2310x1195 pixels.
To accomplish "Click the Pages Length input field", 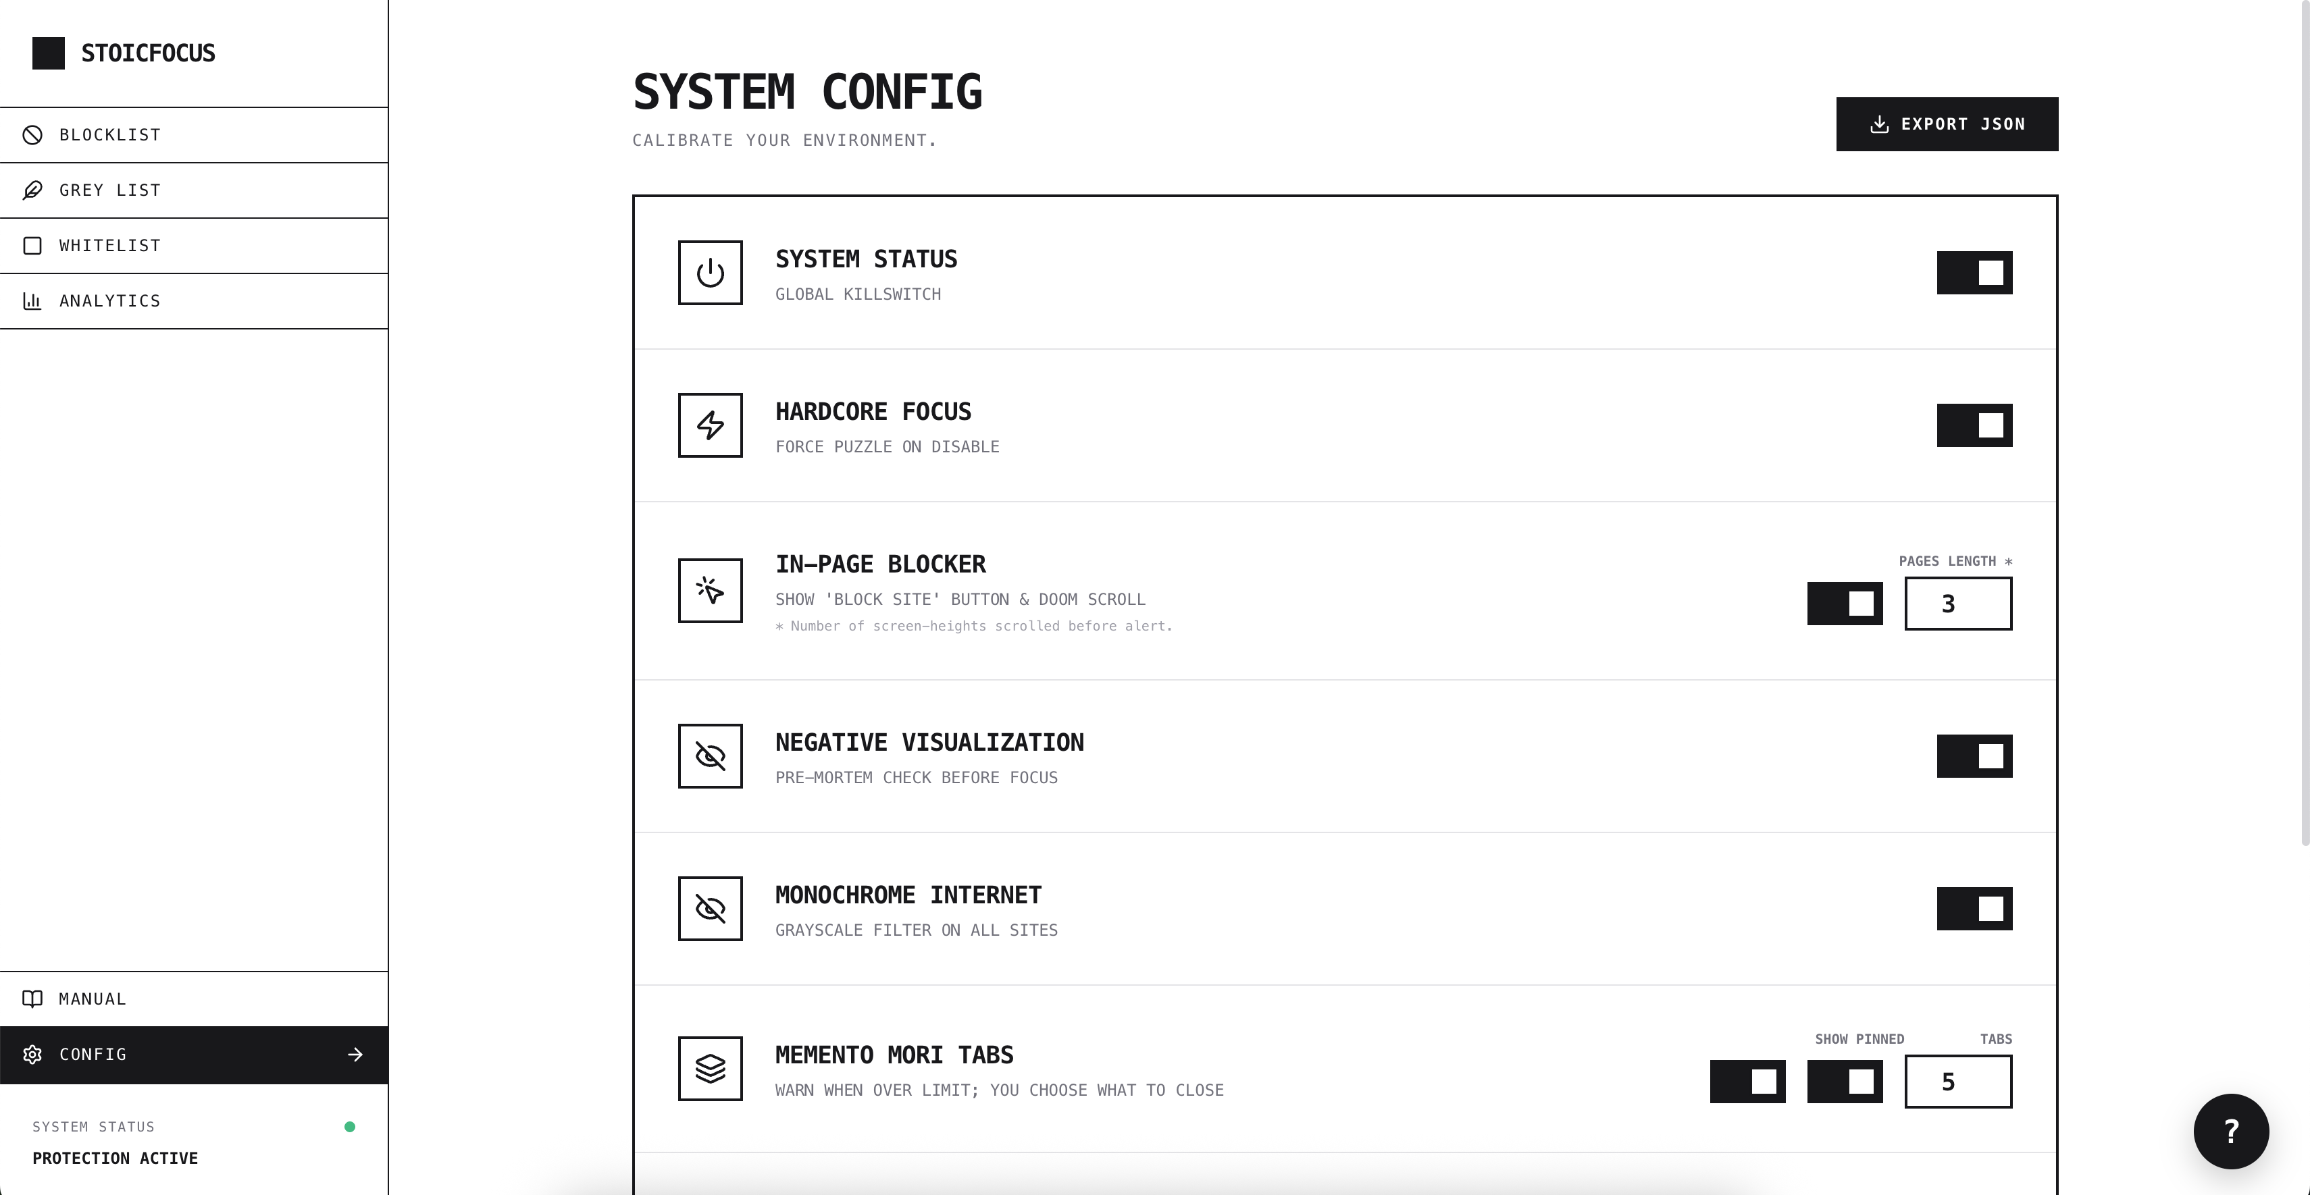I will coord(1959,604).
